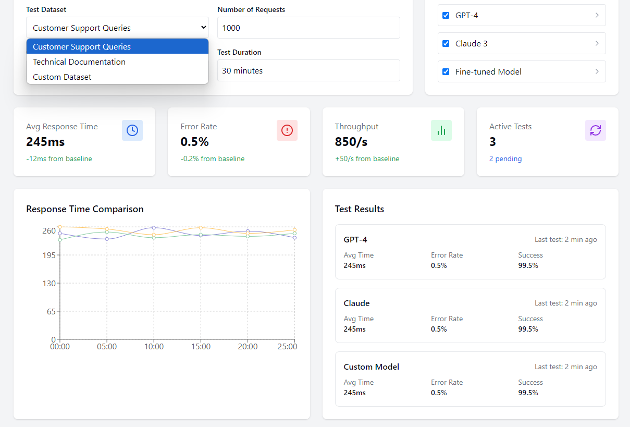Open the Claude test result card
This screenshot has width=630, height=427.
coord(470,315)
